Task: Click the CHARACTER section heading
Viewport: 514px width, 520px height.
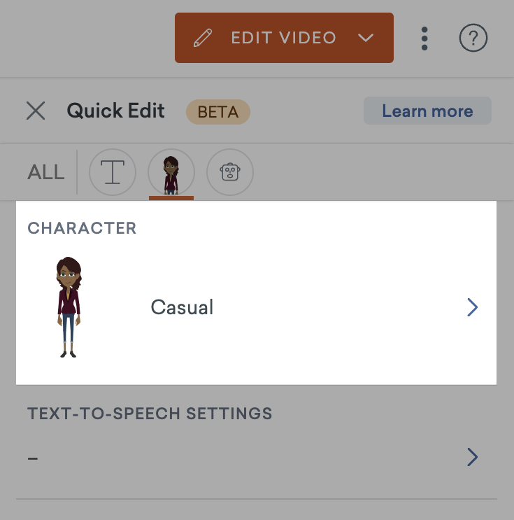Action: point(82,228)
